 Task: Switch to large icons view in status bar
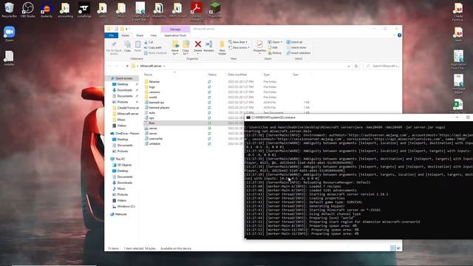[399, 248]
